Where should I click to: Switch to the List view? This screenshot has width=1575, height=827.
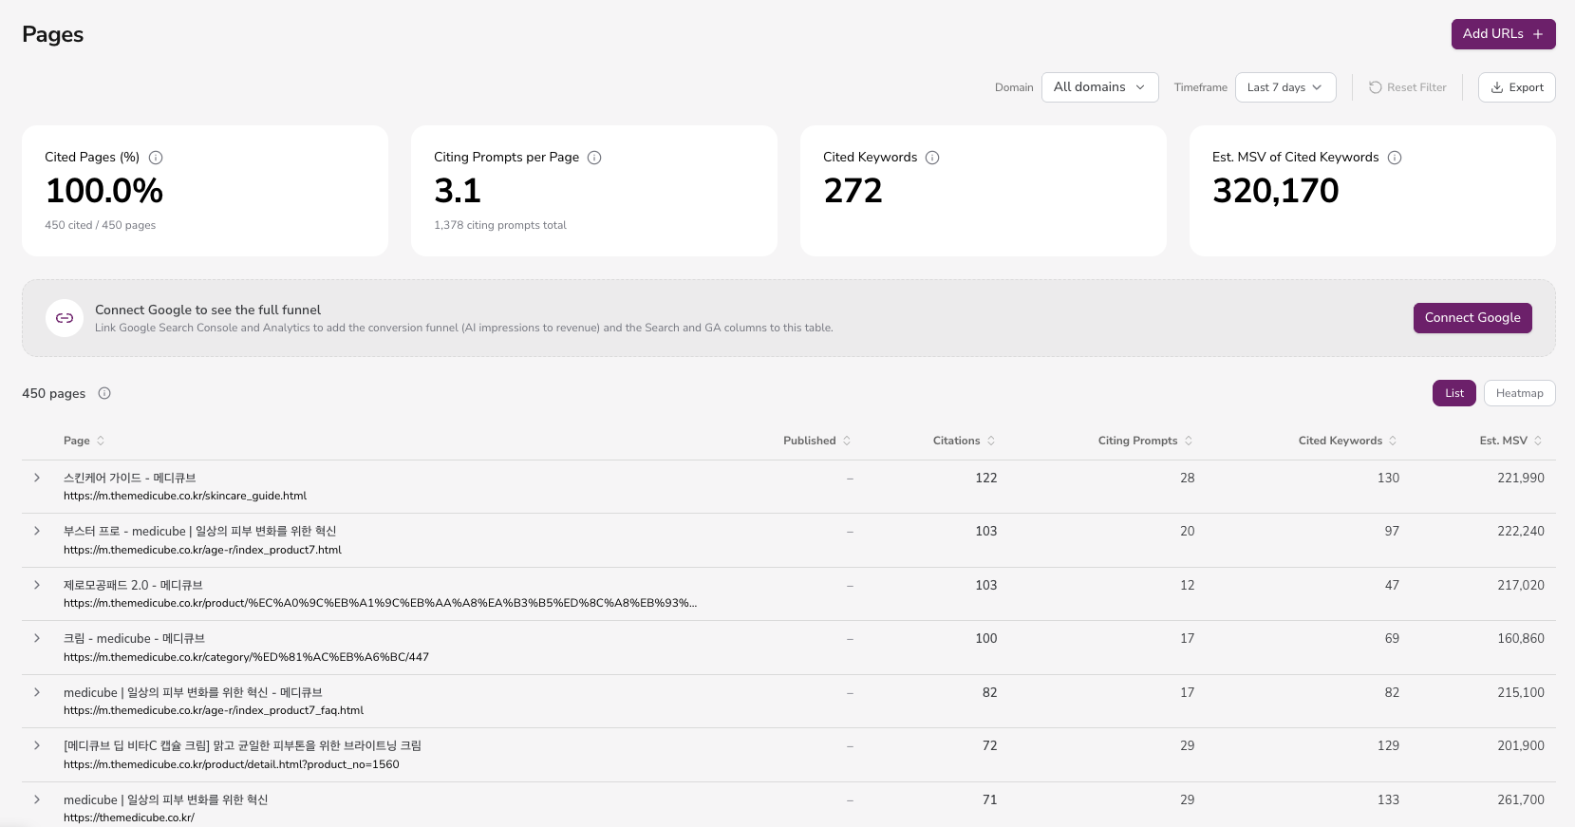tap(1454, 393)
